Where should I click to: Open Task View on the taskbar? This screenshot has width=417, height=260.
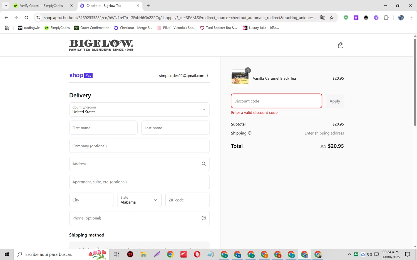coord(116,254)
